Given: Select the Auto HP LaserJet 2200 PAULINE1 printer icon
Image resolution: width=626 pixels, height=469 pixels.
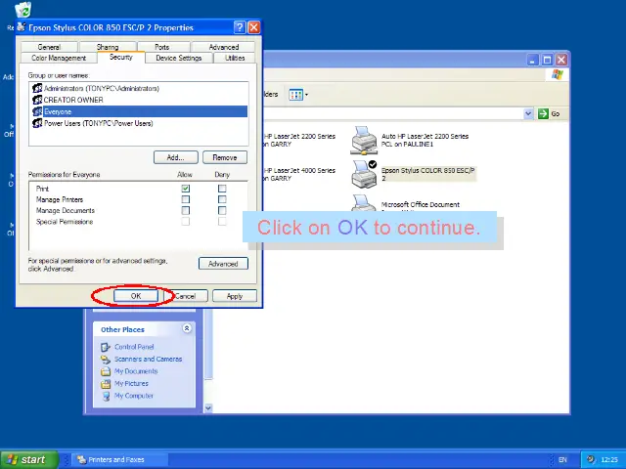Looking at the screenshot, I should 363,141.
